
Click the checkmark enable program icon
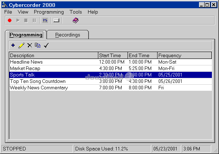[x=46, y=45]
